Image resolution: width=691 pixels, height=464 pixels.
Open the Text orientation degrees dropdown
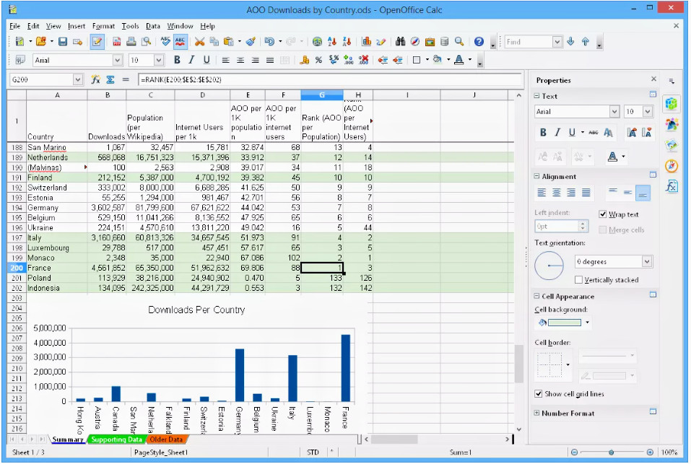[x=647, y=261]
